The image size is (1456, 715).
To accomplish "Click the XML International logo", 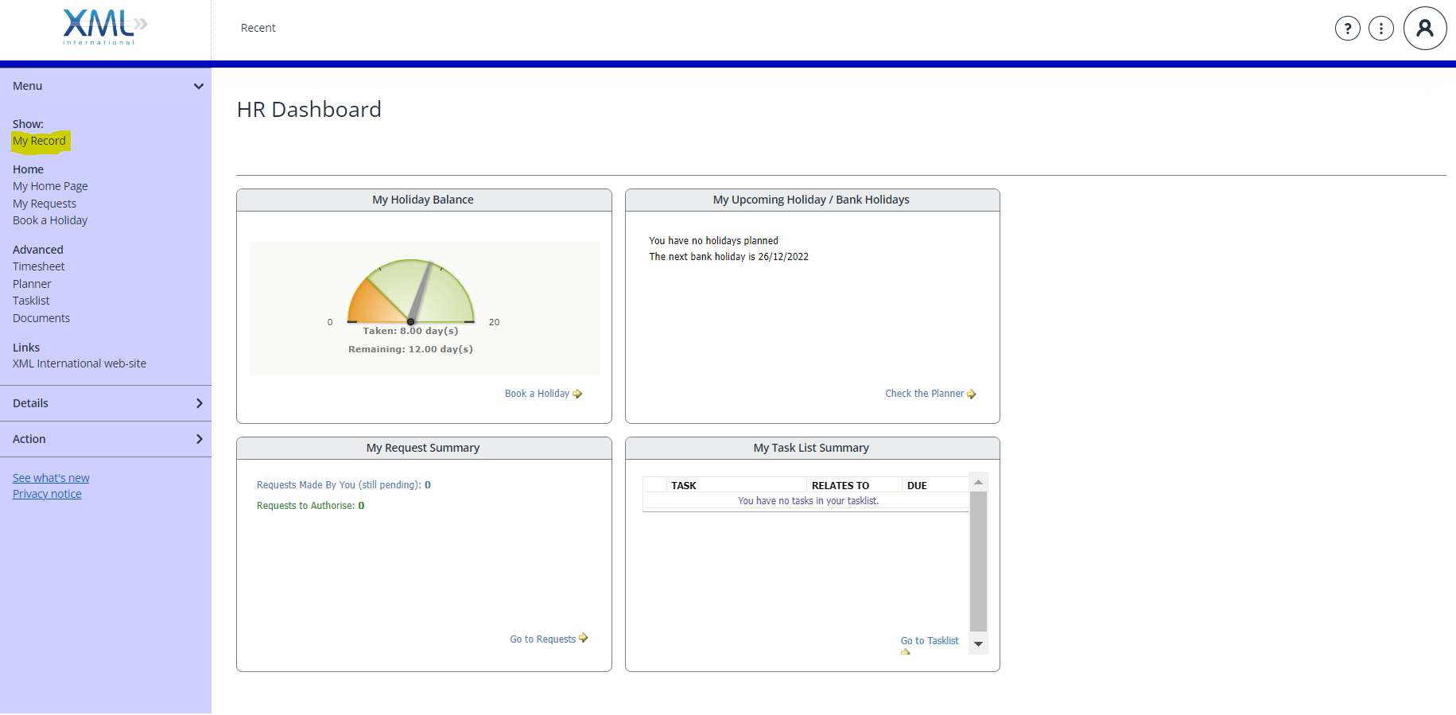I will coord(105,27).
